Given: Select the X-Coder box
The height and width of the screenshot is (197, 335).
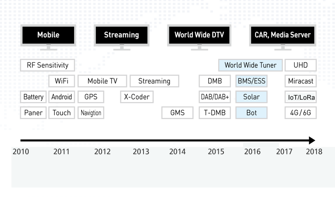Looking at the screenshot, I should pos(137,97).
